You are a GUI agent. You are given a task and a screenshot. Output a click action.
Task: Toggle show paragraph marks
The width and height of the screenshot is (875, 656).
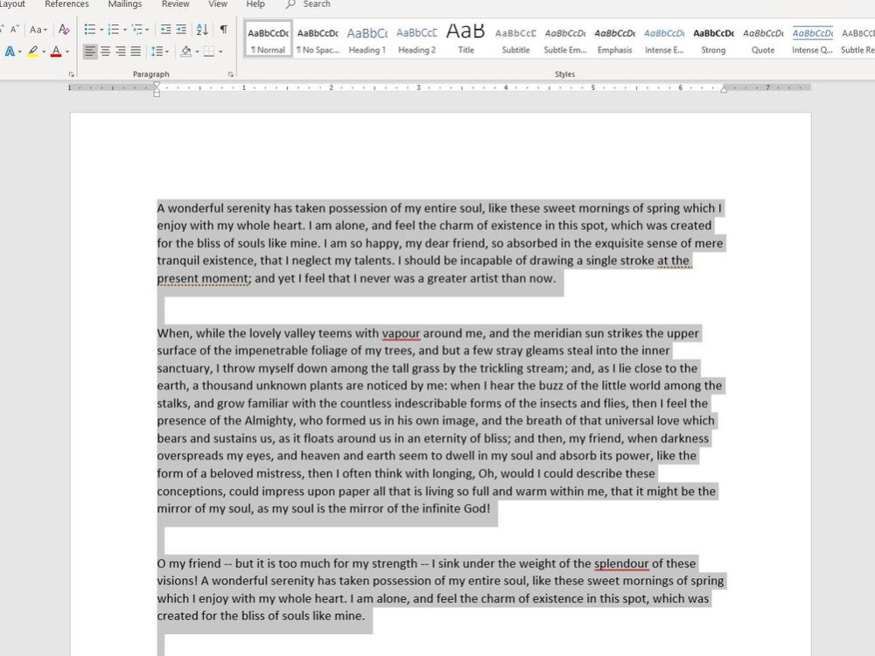pos(223,30)
